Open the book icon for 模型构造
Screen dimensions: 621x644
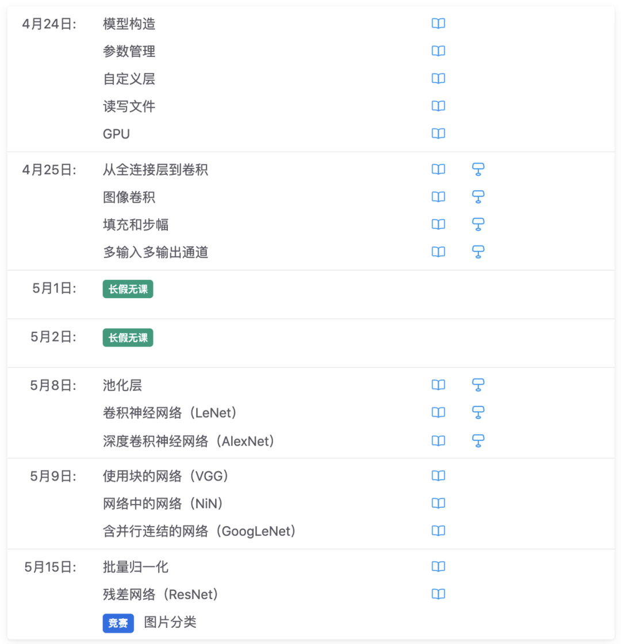(438, 24)
